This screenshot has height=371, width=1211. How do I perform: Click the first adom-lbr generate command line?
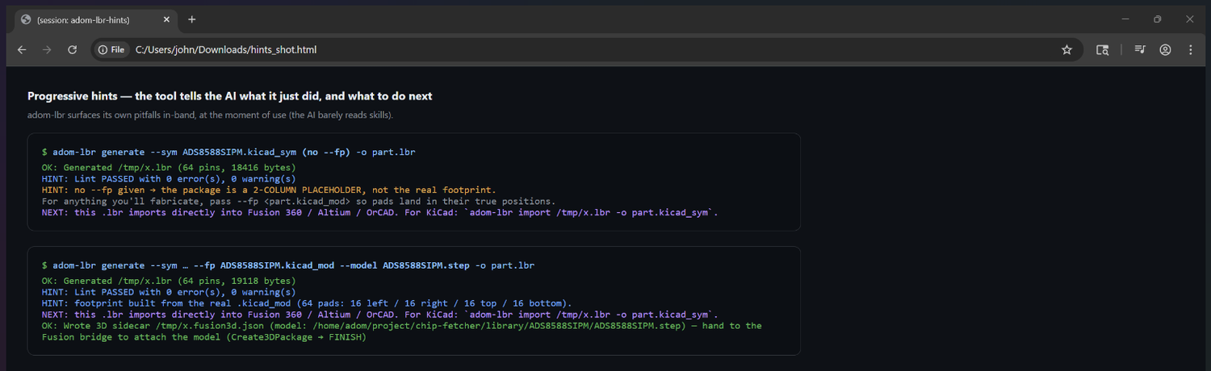coord(228,152)
